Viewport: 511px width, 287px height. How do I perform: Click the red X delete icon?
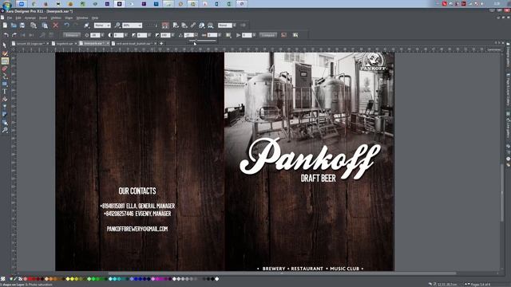(56, 25)
